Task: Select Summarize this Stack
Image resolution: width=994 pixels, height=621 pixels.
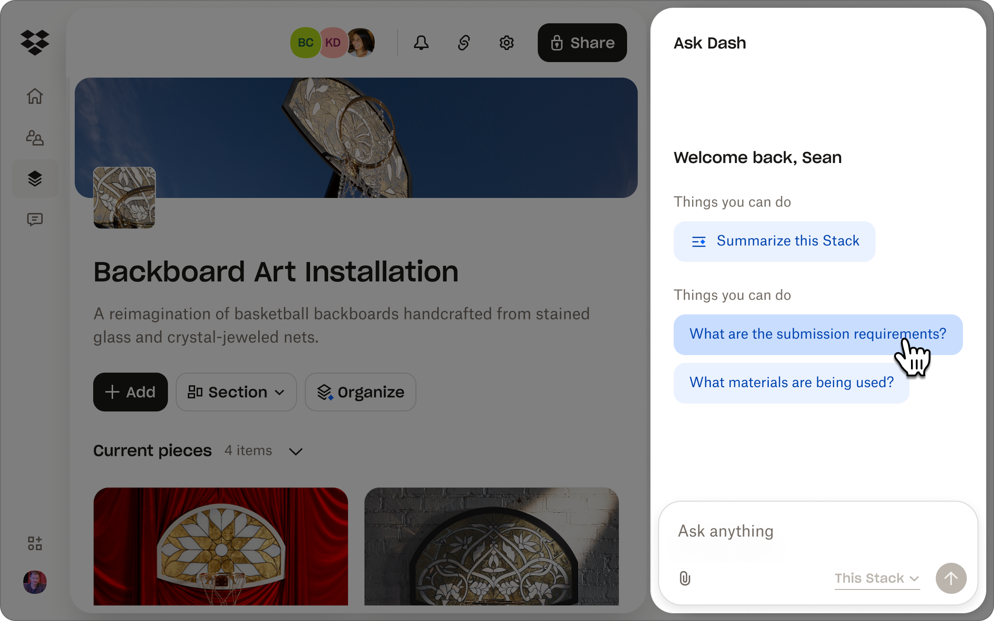Action: [774, 241]
